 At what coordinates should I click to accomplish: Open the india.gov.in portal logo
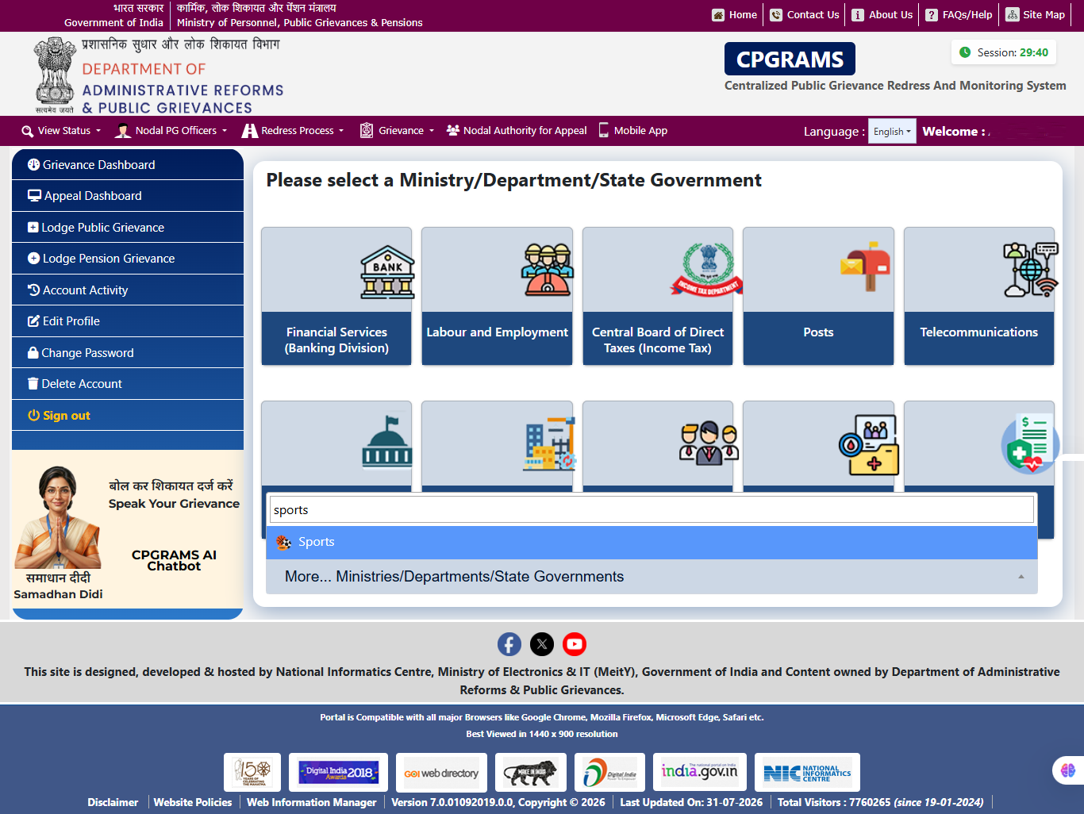(700, 772)
